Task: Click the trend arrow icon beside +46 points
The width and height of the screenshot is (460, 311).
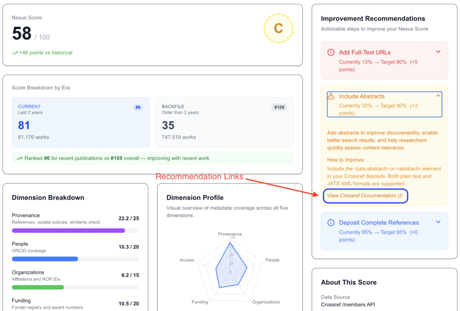Action: coord(15,53)
